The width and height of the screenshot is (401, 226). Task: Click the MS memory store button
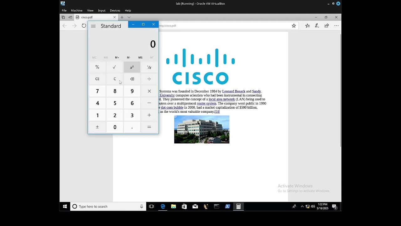(x=140, y=57)
